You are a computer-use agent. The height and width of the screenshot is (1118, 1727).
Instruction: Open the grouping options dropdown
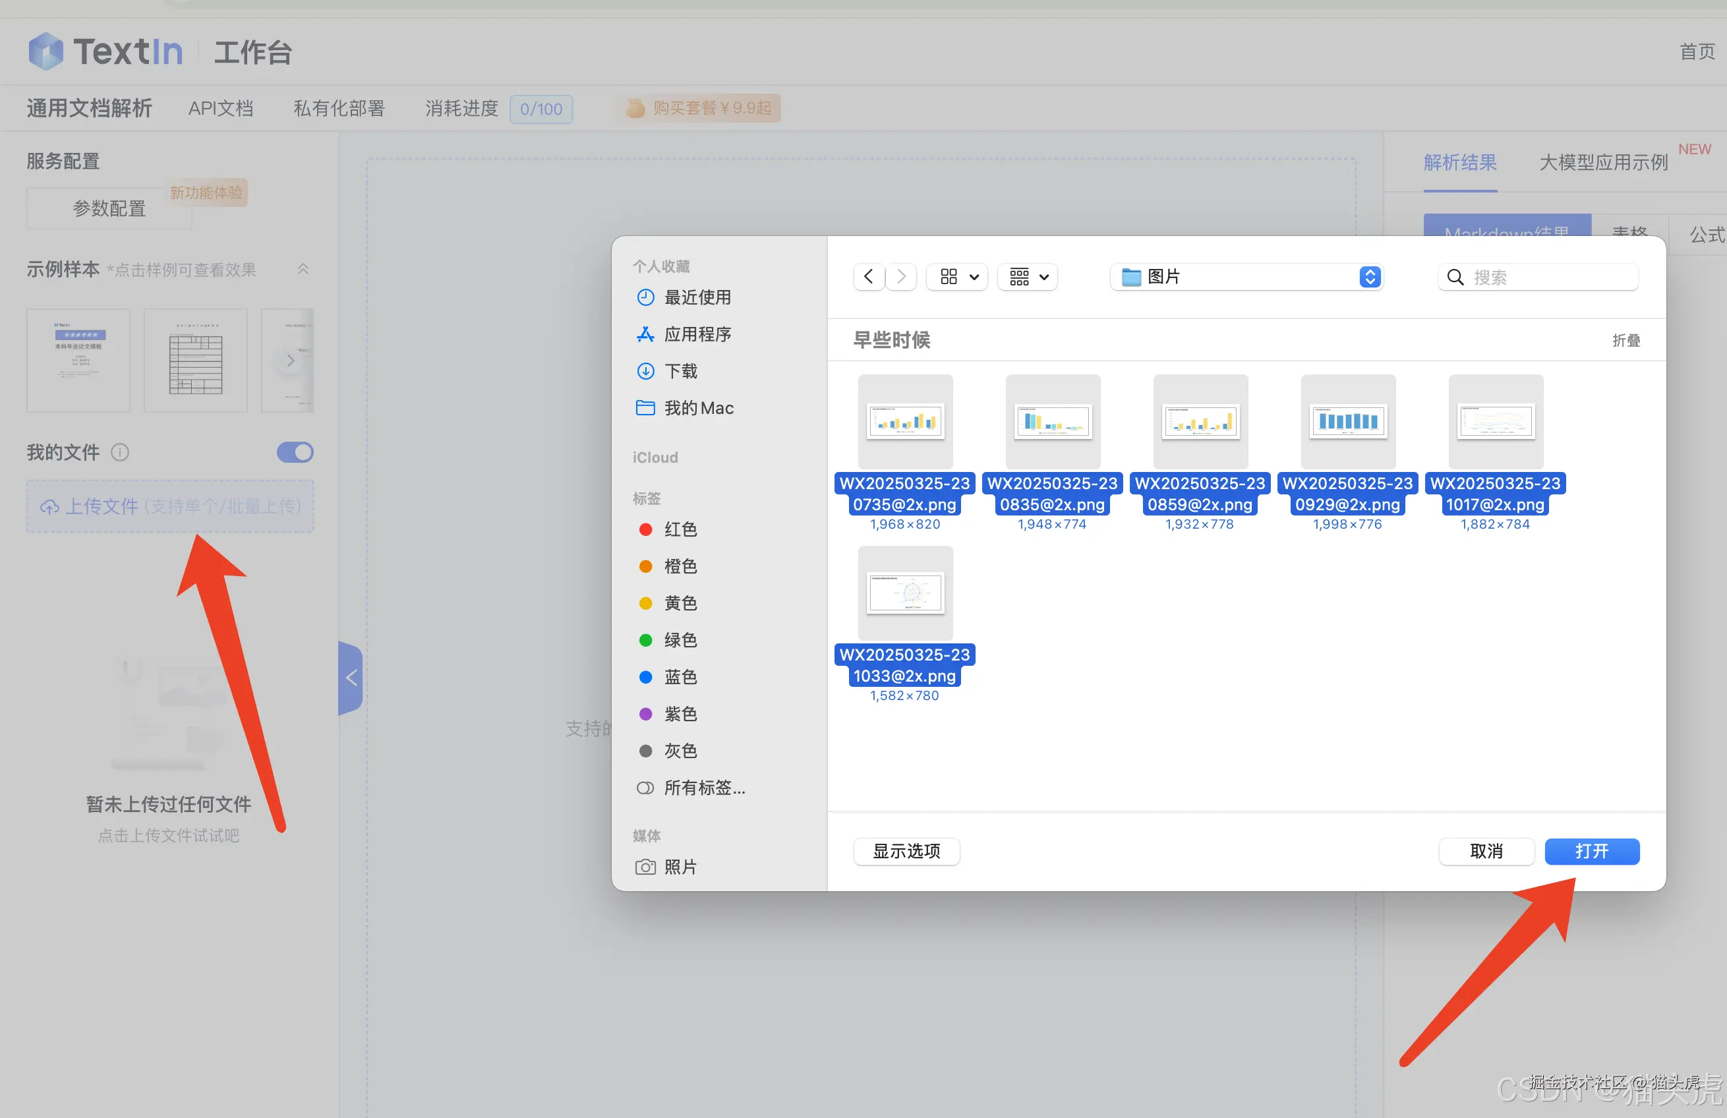1027,276
